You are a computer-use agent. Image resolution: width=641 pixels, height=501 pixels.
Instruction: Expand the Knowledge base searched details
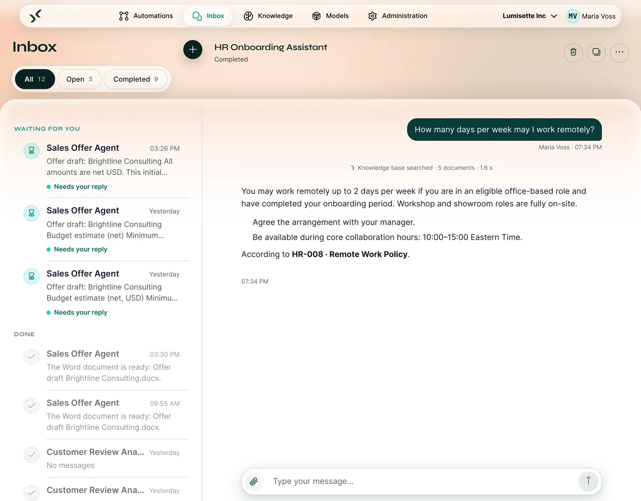[421, 168]
